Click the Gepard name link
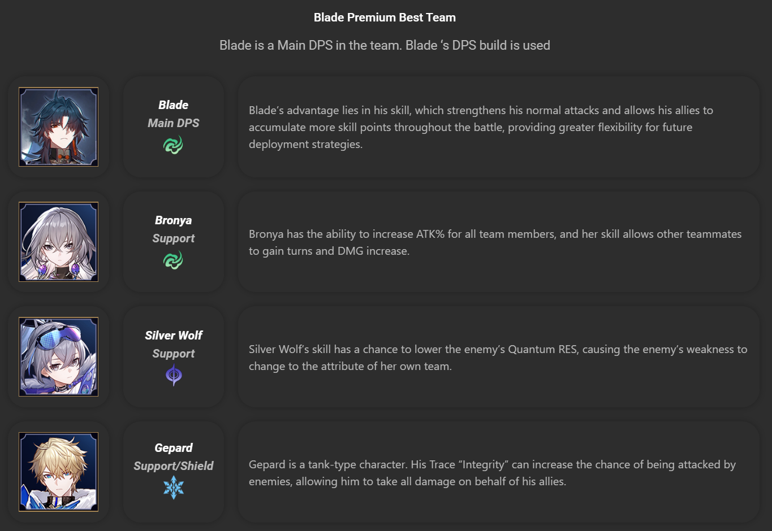The width and height of the screenshot is (772, 531). click(174, 448)
